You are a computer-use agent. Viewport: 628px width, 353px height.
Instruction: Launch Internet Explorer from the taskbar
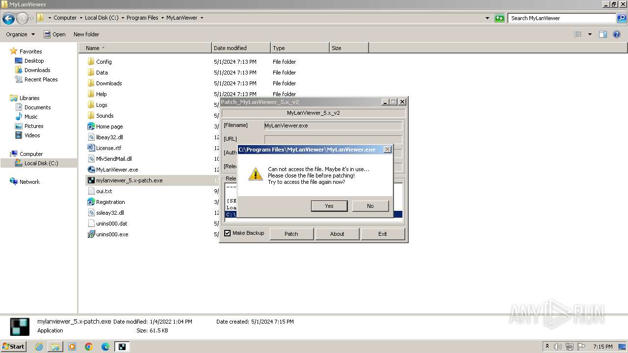click(x=39, y=347)
